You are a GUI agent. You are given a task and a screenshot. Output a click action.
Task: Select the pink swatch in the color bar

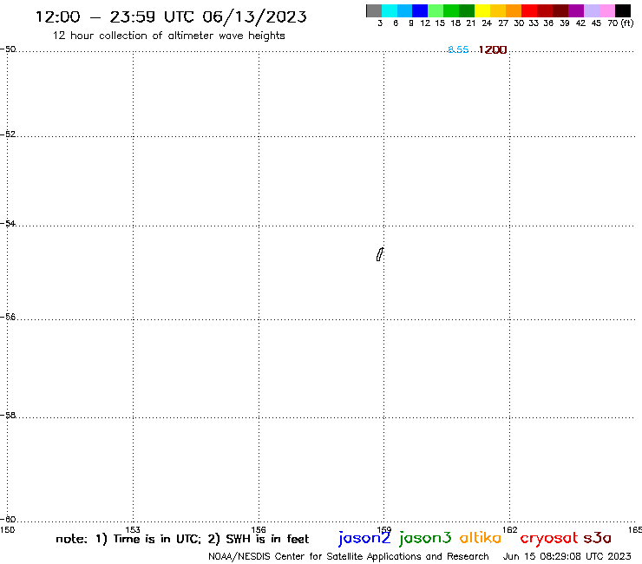[x=606, y=10]
